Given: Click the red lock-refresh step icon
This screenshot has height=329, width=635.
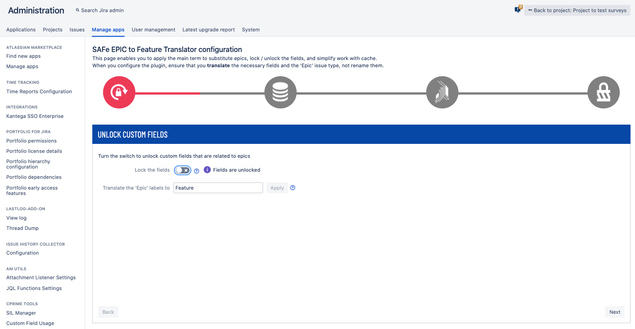Looking at the screenshot, I should coord(119,92).
